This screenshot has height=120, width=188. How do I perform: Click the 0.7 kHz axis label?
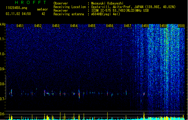click(x=3, y=99)
